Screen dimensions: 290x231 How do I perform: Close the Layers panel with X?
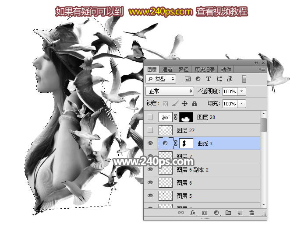263,63
